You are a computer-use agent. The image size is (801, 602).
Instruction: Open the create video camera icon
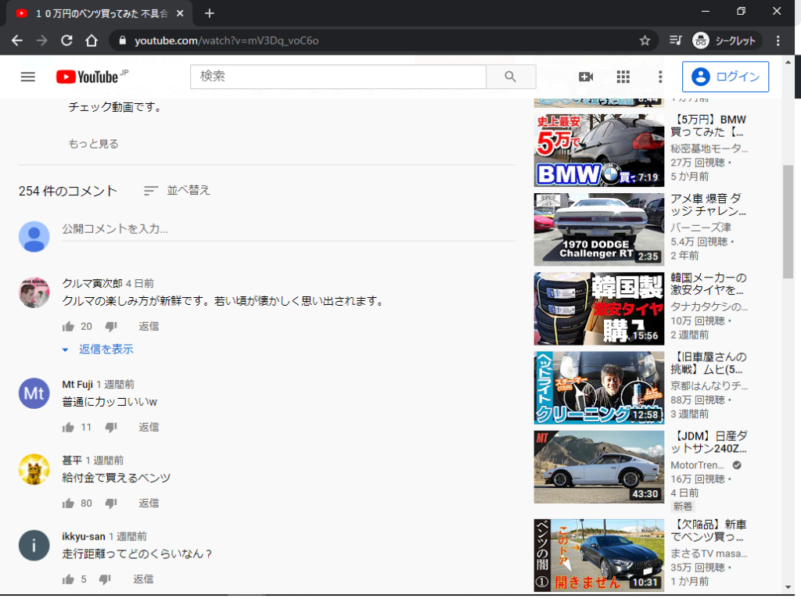tap(585, 77)
